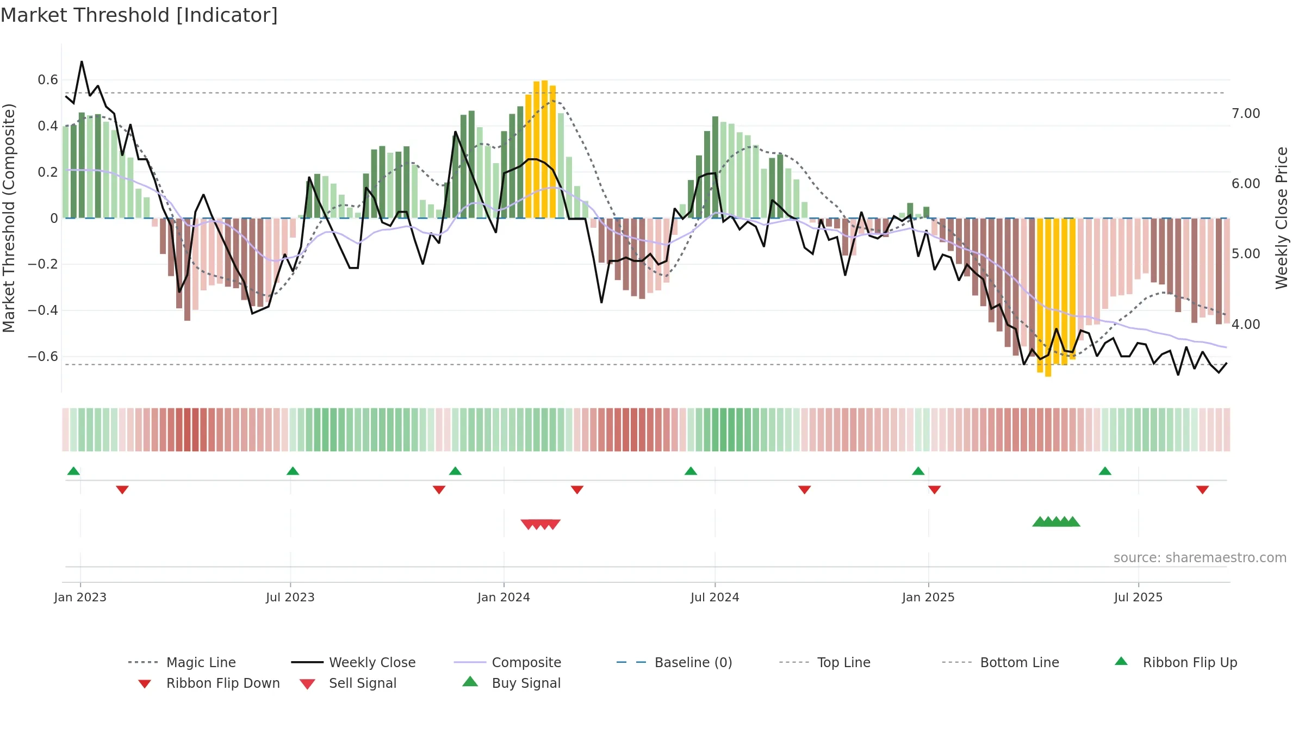
Task: Toggle the Ribbon Flip Down legend entry
Action: [209, 683]
